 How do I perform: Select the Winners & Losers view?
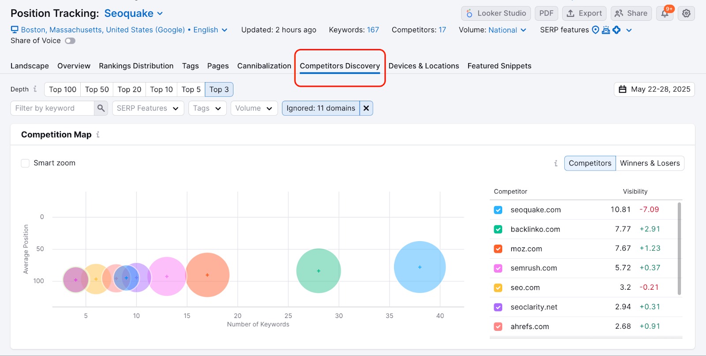[650, 163]
